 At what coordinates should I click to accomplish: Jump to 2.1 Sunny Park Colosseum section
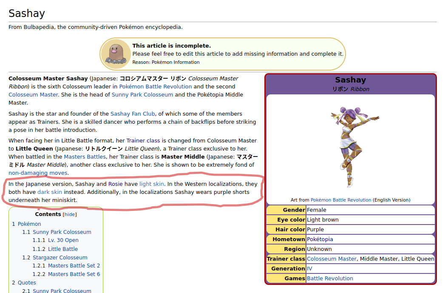57,291
